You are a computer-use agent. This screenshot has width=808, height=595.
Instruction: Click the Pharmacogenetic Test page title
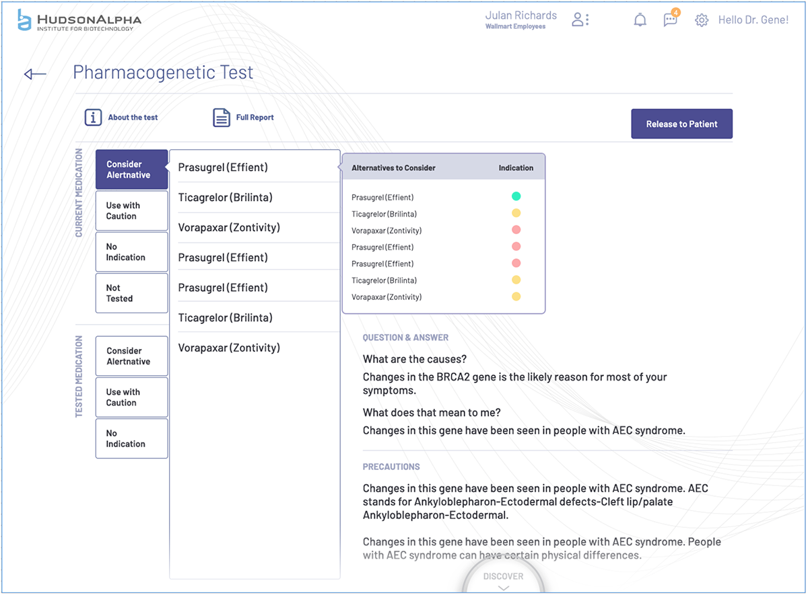pyautogui.click(x=163, y=73)
